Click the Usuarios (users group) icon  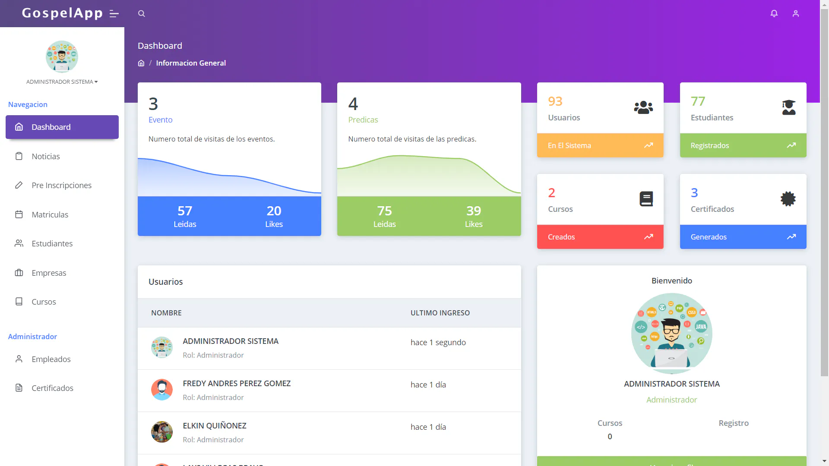(643, 107)
